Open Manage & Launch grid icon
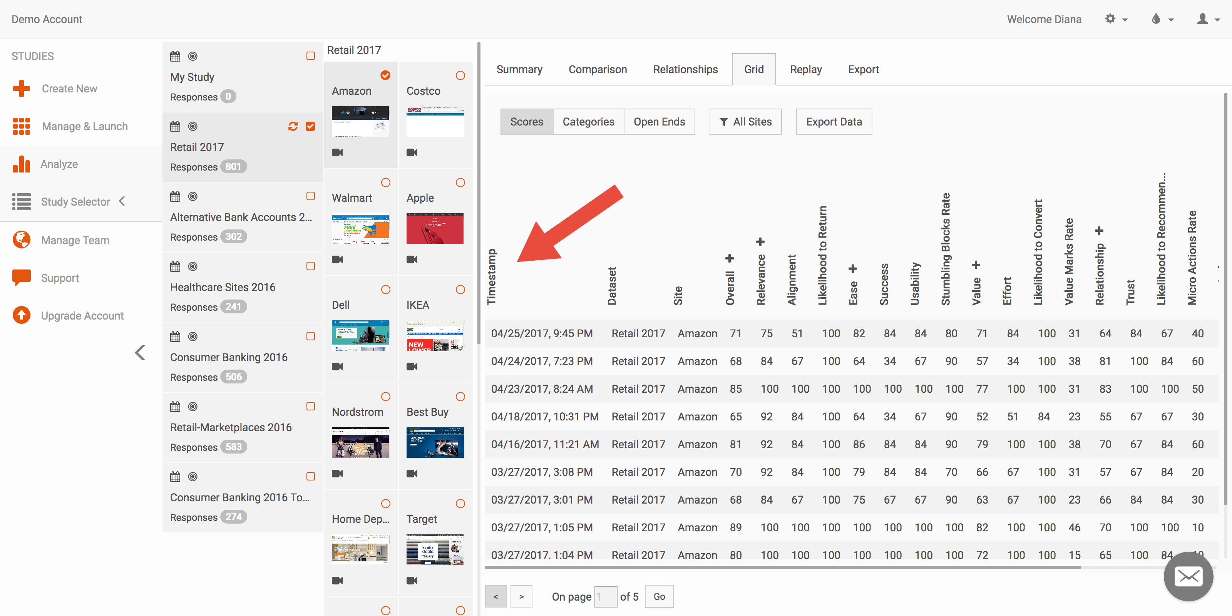This screenshot has width=1232, height=616. tap(22, 126)
